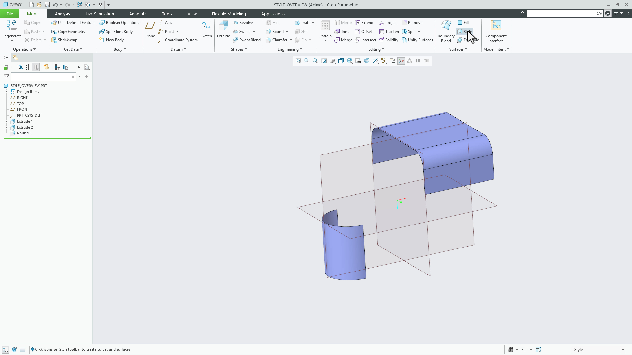Toggle datum display filters in view toolbar
Image resolution: width=632 pixels, height=355 pixels.
click(x=384, y=61)
